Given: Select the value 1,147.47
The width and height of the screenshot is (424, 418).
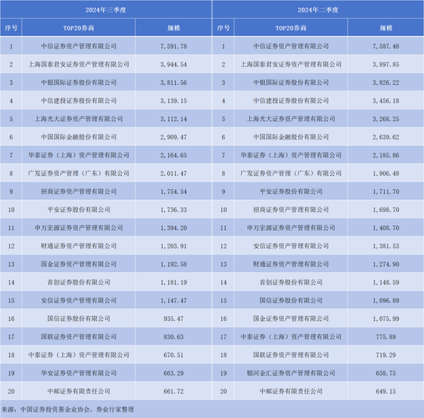Looking at the screenshot, I should 173,300.
